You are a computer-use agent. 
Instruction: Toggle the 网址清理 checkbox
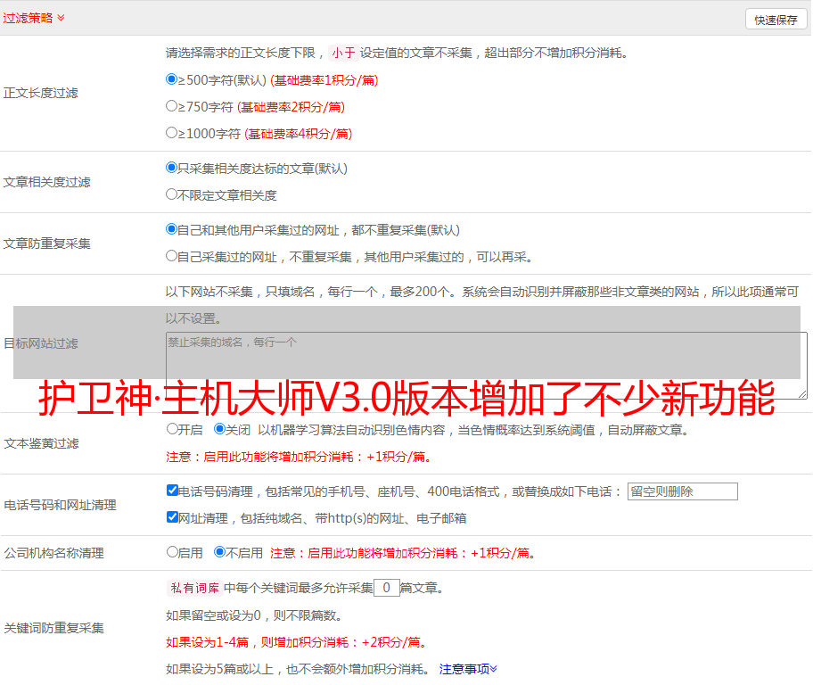coord(172,516)
